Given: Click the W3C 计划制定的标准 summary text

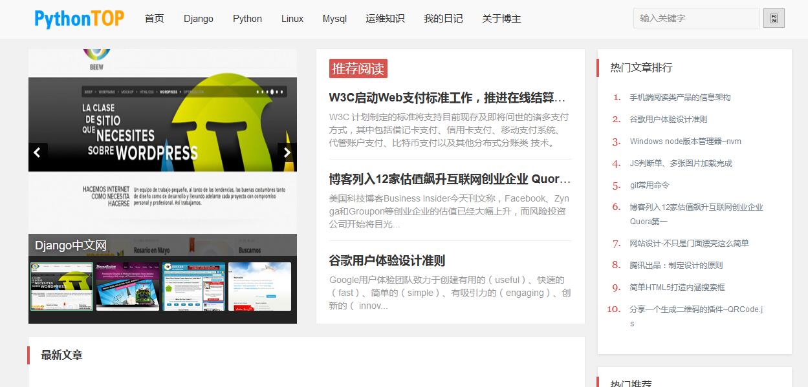Looking at the screenshot, I should [449, 130].
